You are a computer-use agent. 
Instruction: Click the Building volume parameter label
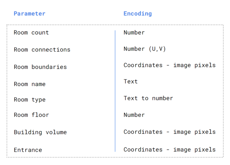(x=40, y=132)
